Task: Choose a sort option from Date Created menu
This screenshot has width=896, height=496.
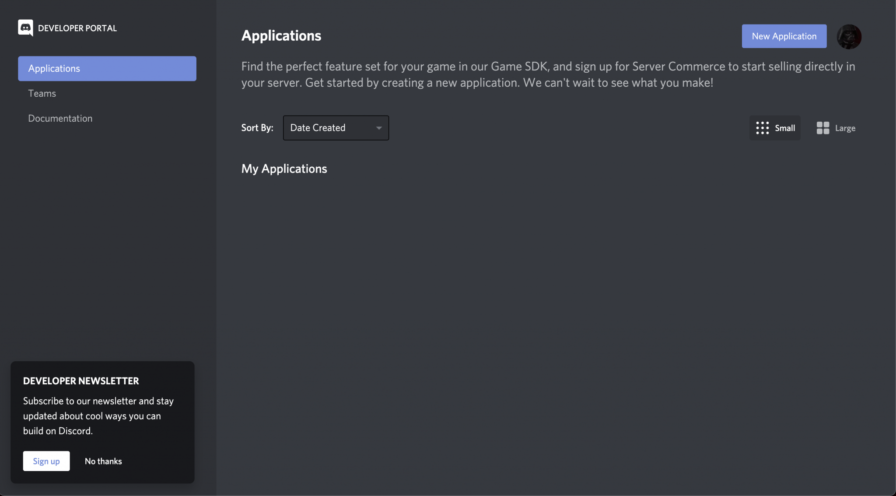Action: [335, 128]
